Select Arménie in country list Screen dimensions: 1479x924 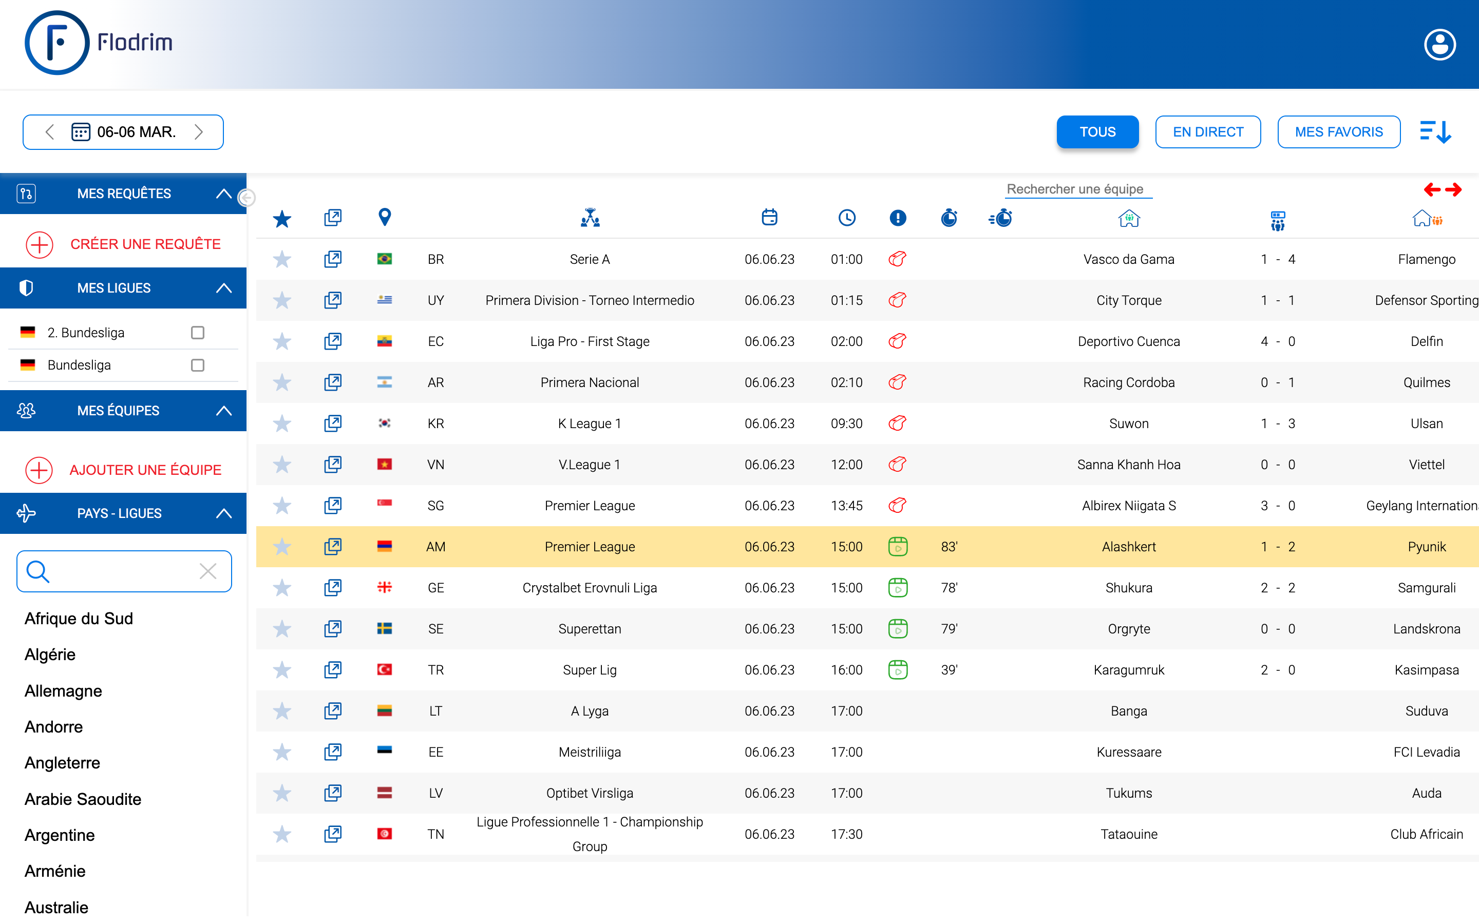[55, 872]
